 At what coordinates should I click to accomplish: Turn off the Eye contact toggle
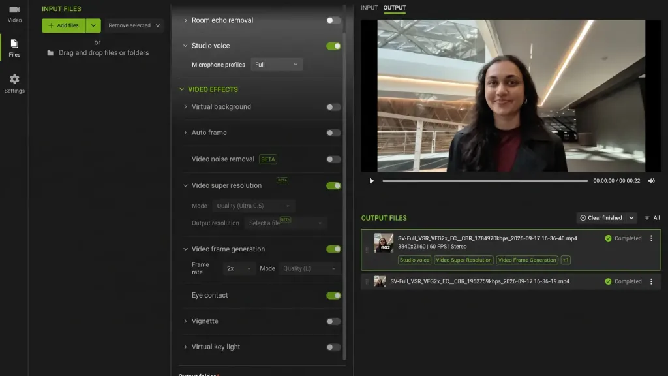pos(333,296)
